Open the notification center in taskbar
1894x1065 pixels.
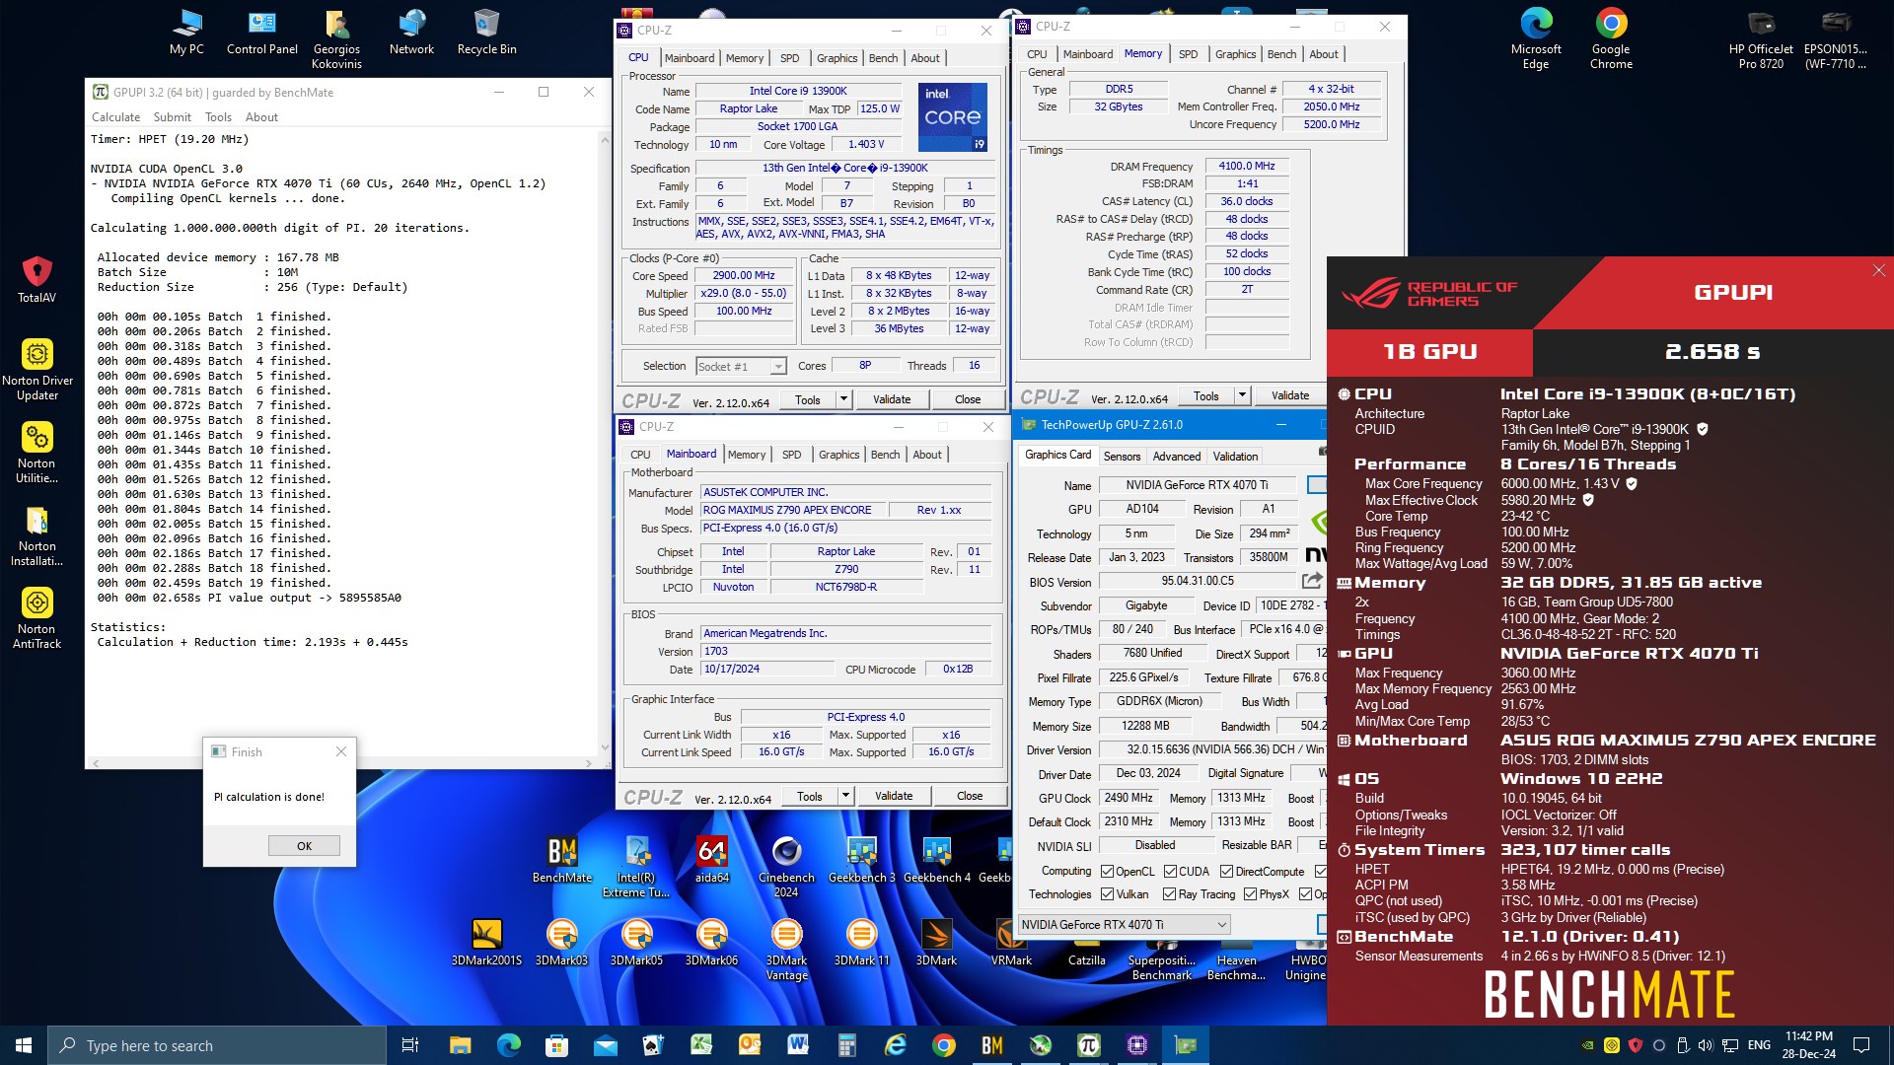(x=1861, y=1045)
